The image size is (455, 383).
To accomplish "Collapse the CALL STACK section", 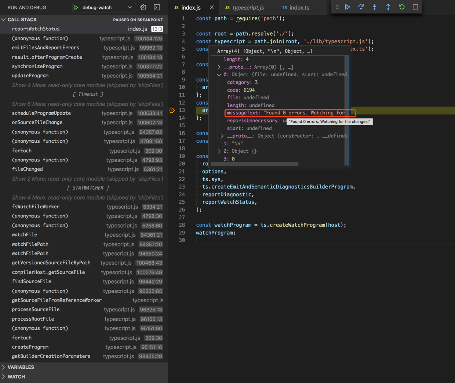I will coord(22,19).
